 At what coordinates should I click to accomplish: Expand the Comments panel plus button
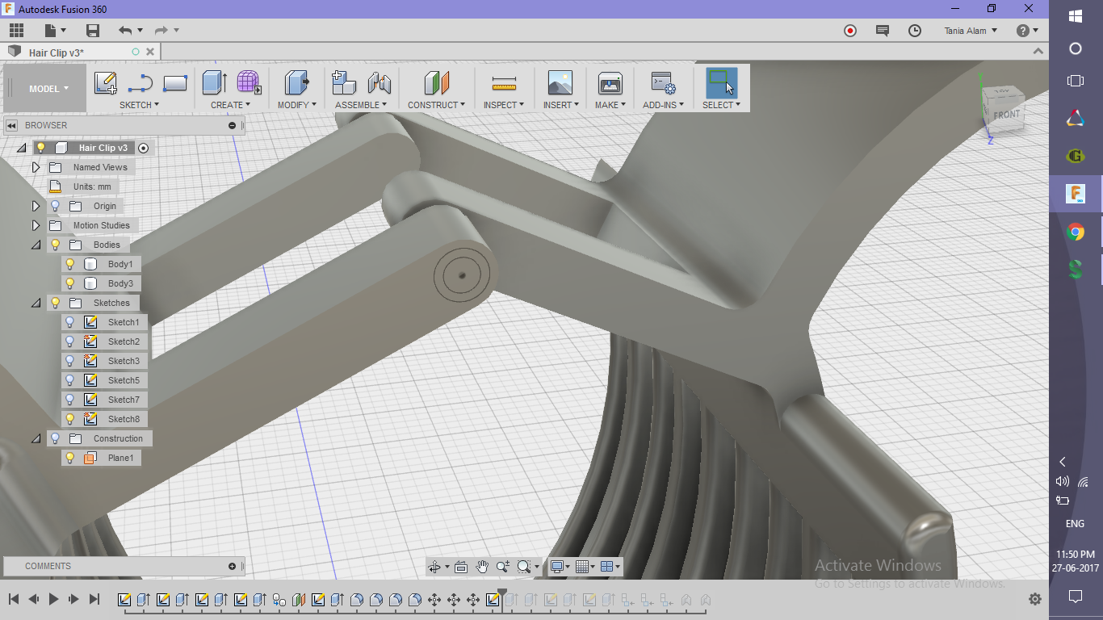click(x=233, y=566)
